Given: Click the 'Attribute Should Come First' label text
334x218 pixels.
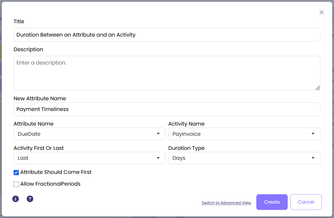Looking at the screenshot, I should [56, 172].
